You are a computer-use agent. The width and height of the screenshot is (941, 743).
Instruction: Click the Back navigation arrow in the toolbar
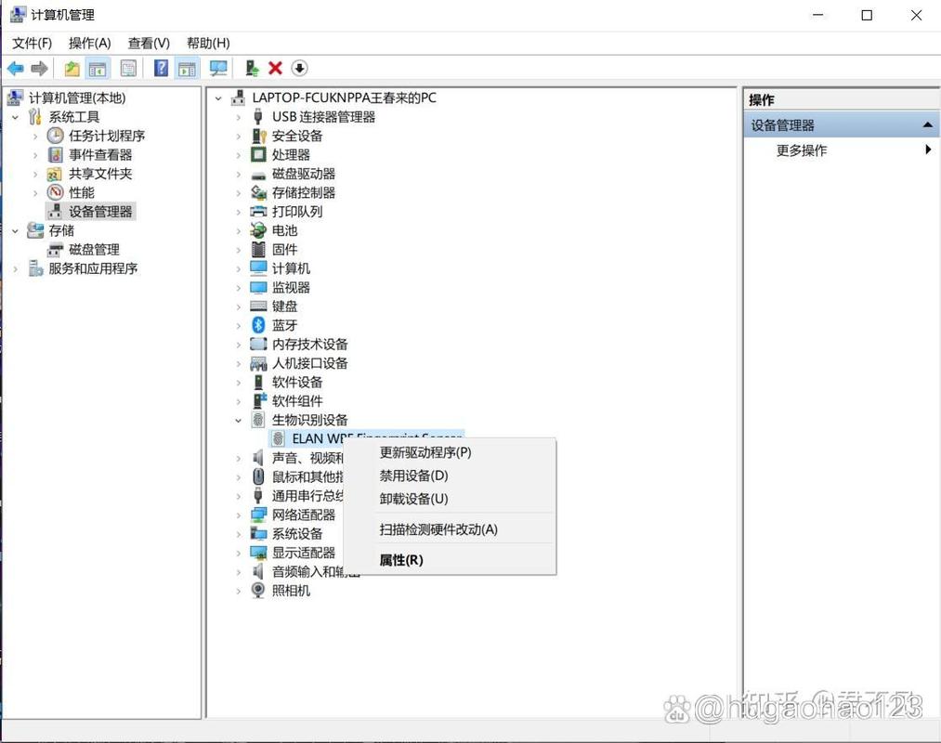(x=15, y=68)
